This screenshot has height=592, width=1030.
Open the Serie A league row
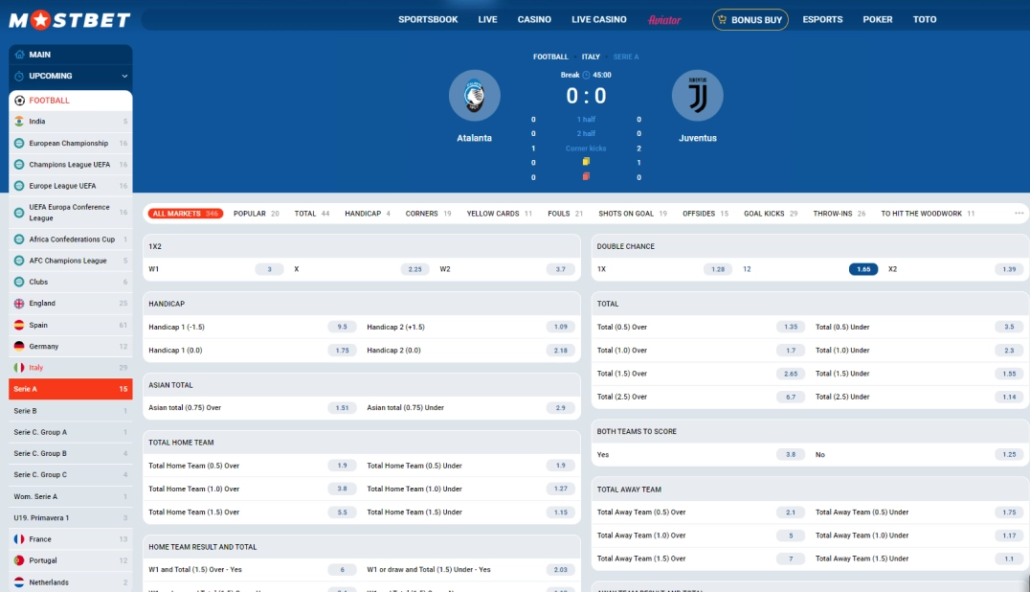point(70,389)
